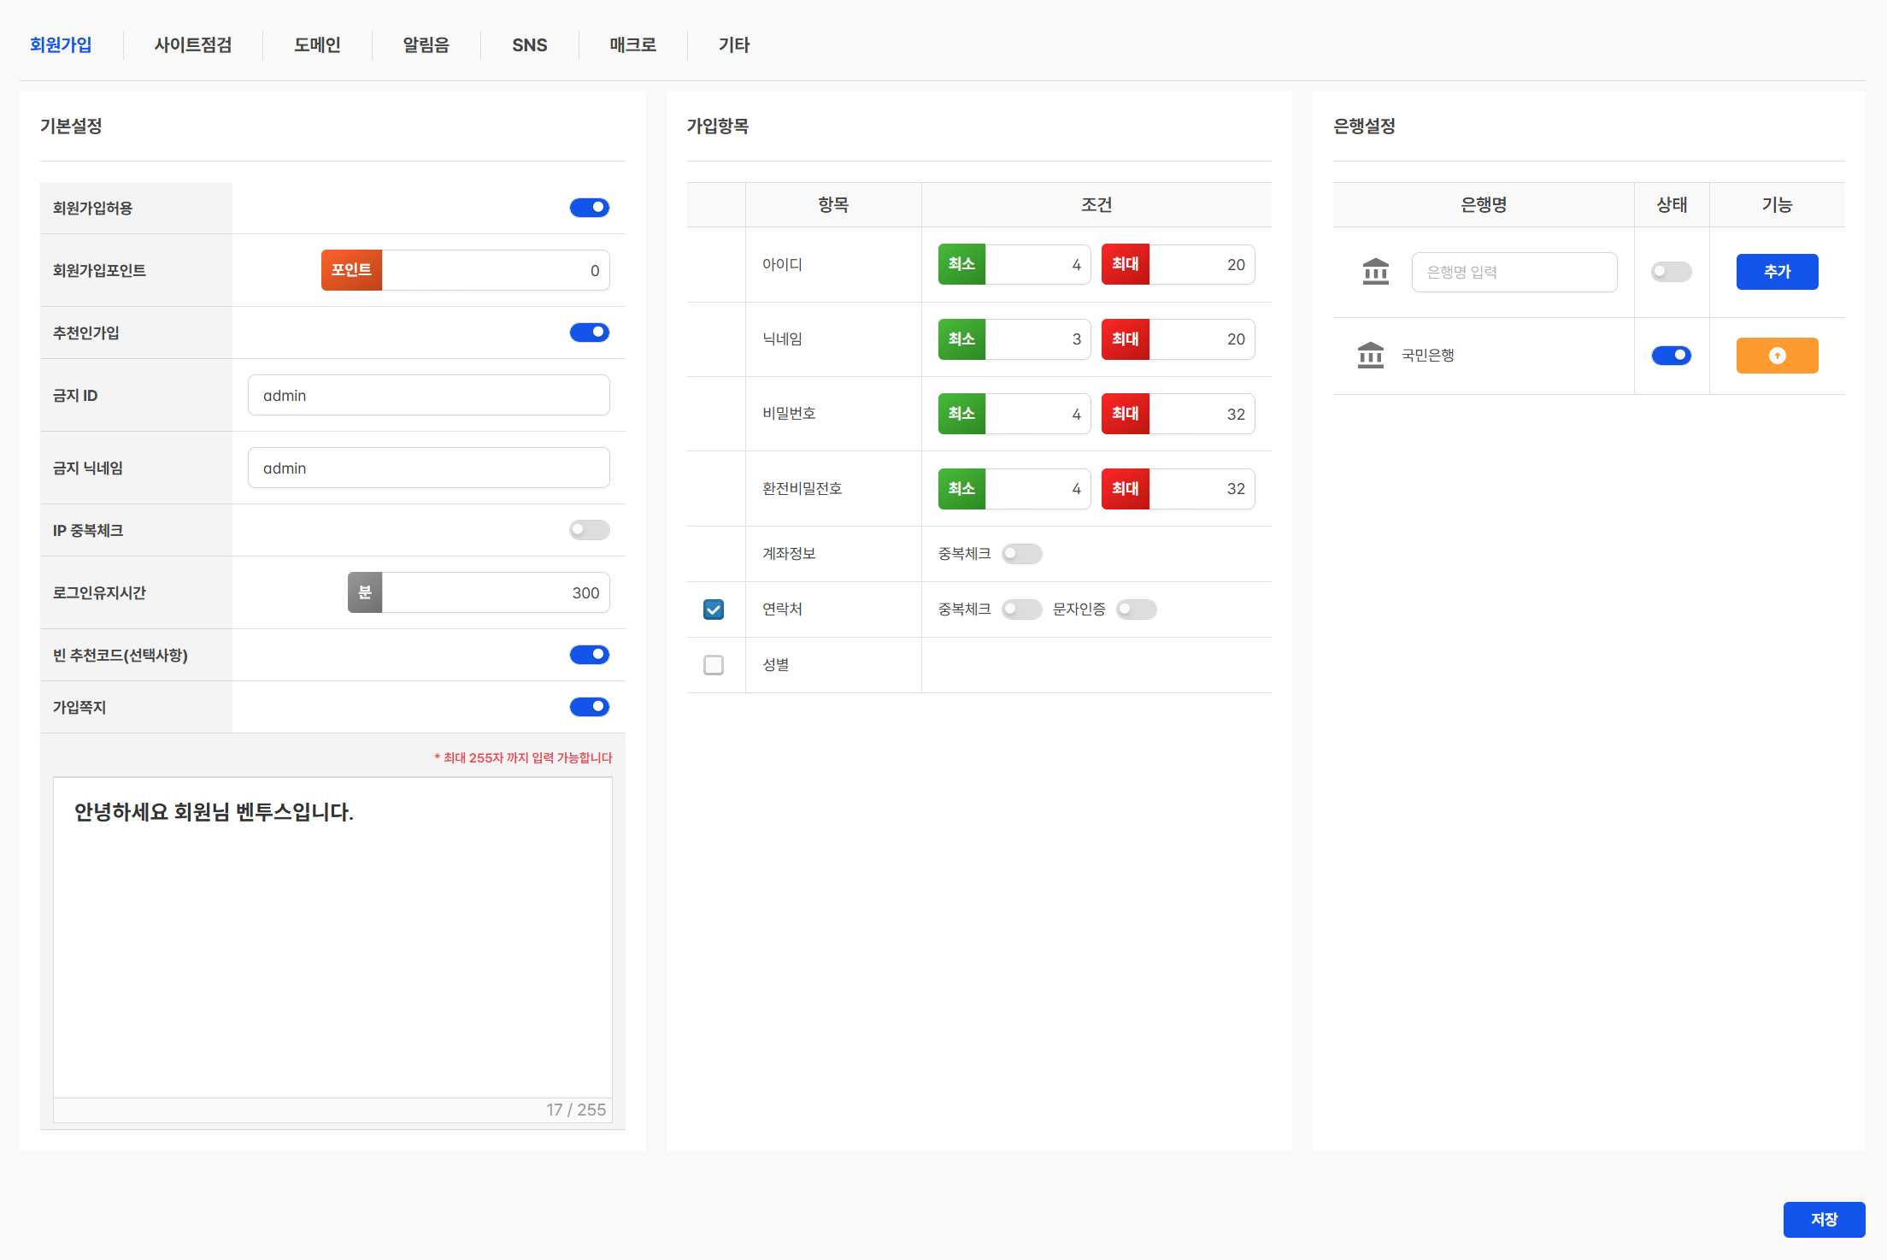Click the 은행명 입력 text field
This screenshot has width=1887, height=1260.
pos(1514,272)
